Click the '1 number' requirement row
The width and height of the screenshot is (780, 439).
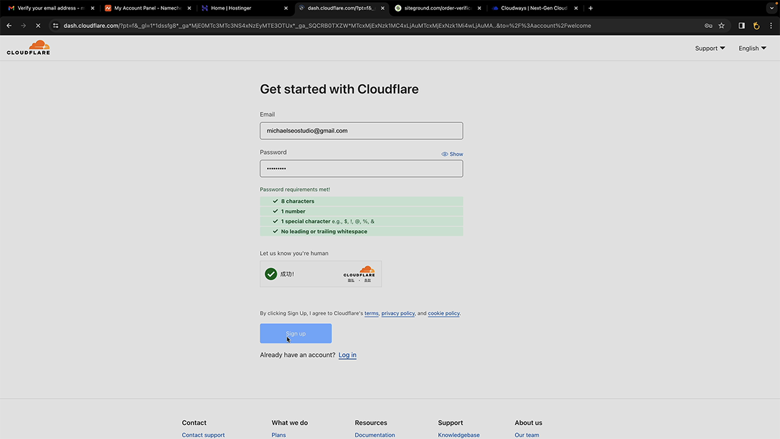click(361, 211)
